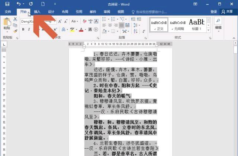Open Paragraph dialog launcher
This screenshot has height=156, width=238.
coord(145,38)
